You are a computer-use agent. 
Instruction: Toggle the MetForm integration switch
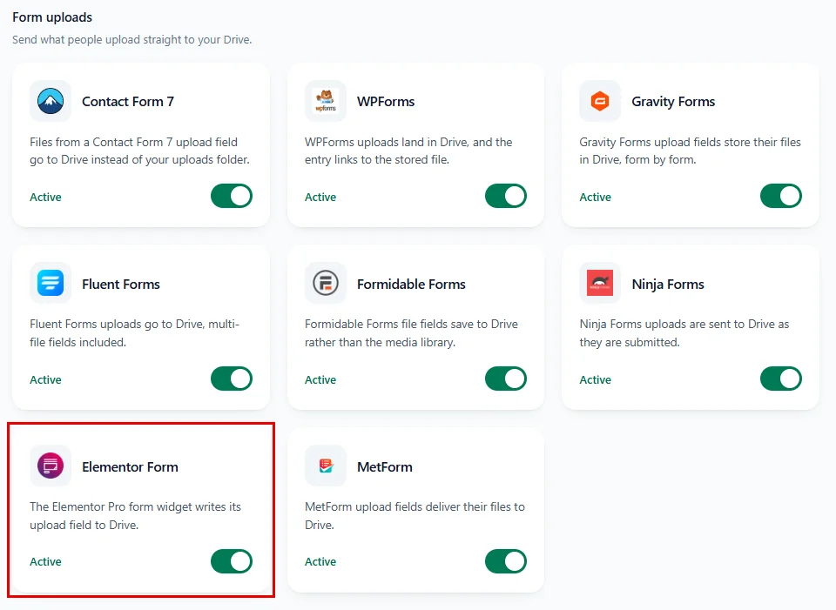[506, 561]
